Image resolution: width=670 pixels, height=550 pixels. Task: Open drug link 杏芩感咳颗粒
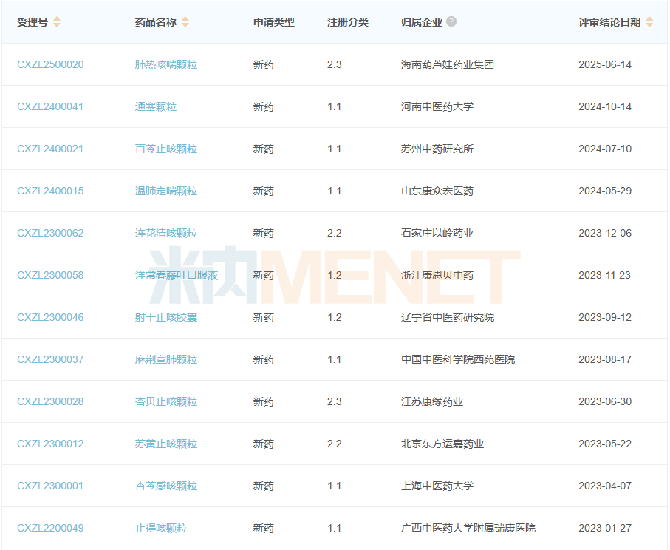pos(166,486)
